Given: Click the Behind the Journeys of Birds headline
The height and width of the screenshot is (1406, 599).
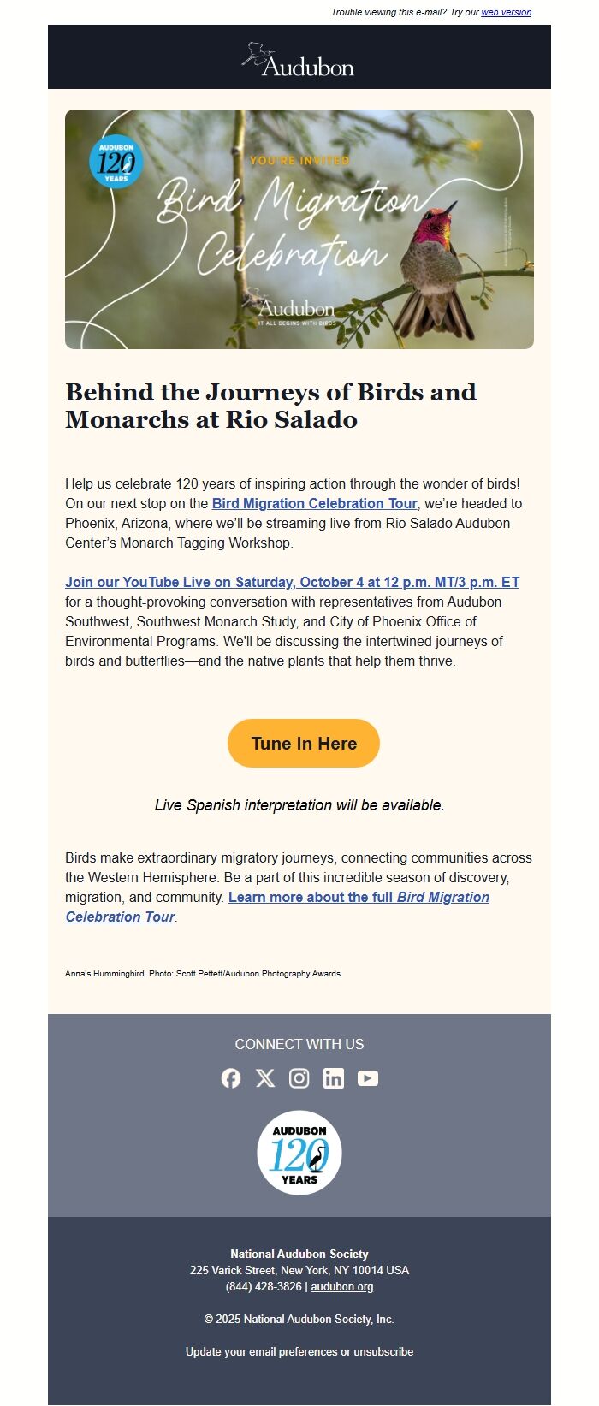Looking at the screenshot, I should click(270, 406).
